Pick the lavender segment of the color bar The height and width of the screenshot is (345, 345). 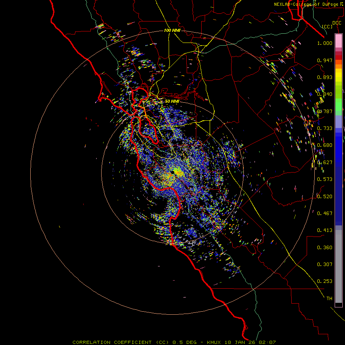338,122
